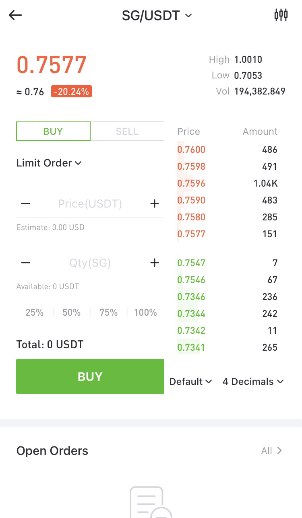
Task: Decrease price with minus icon
Action: coord(26,204)
